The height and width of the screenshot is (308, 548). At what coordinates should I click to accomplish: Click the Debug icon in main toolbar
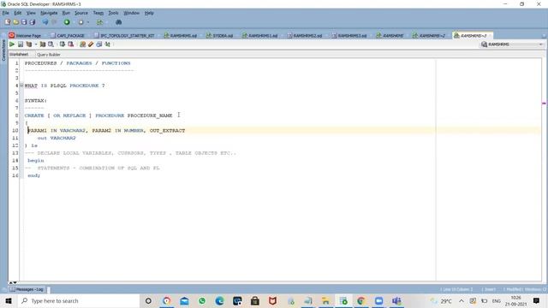80,22
